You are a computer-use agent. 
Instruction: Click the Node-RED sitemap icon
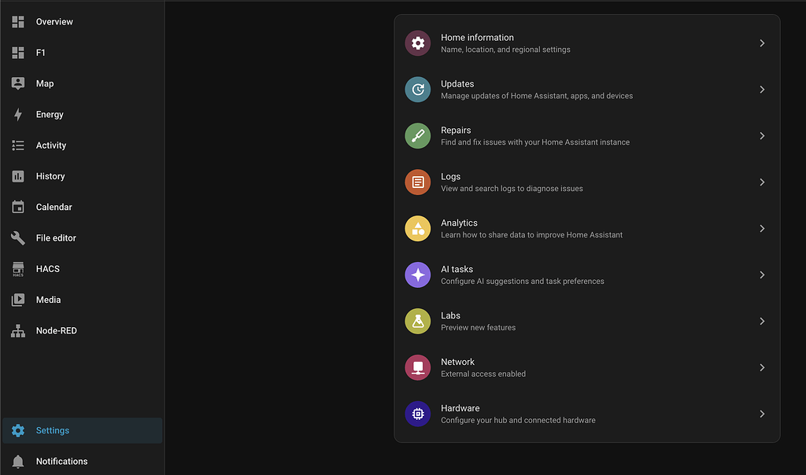[x=18, y=331]
